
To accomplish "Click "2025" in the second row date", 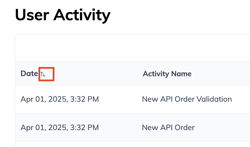I will coord(58,127).
